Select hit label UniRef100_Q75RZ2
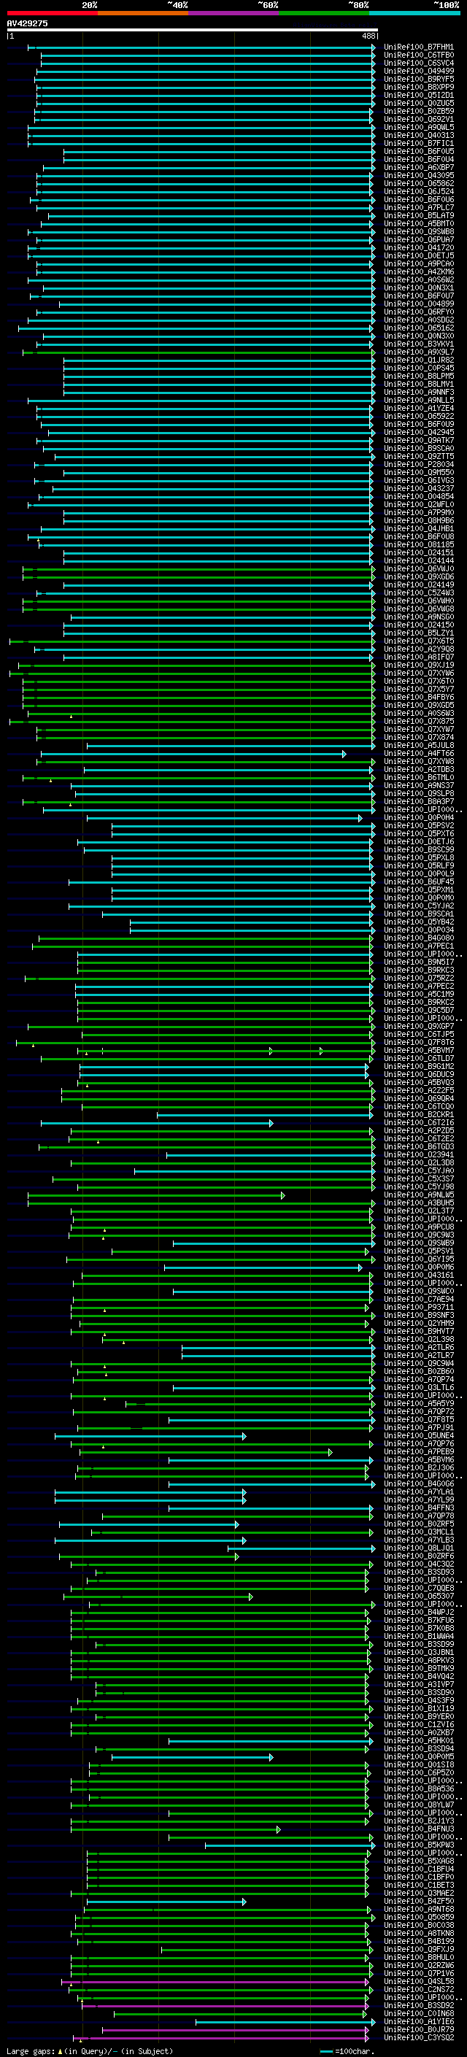This screenshot has height=2057, width=467. 418,979
